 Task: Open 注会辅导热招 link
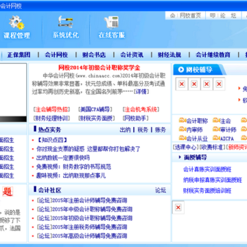pyautogui.click(x=51, y=109)
